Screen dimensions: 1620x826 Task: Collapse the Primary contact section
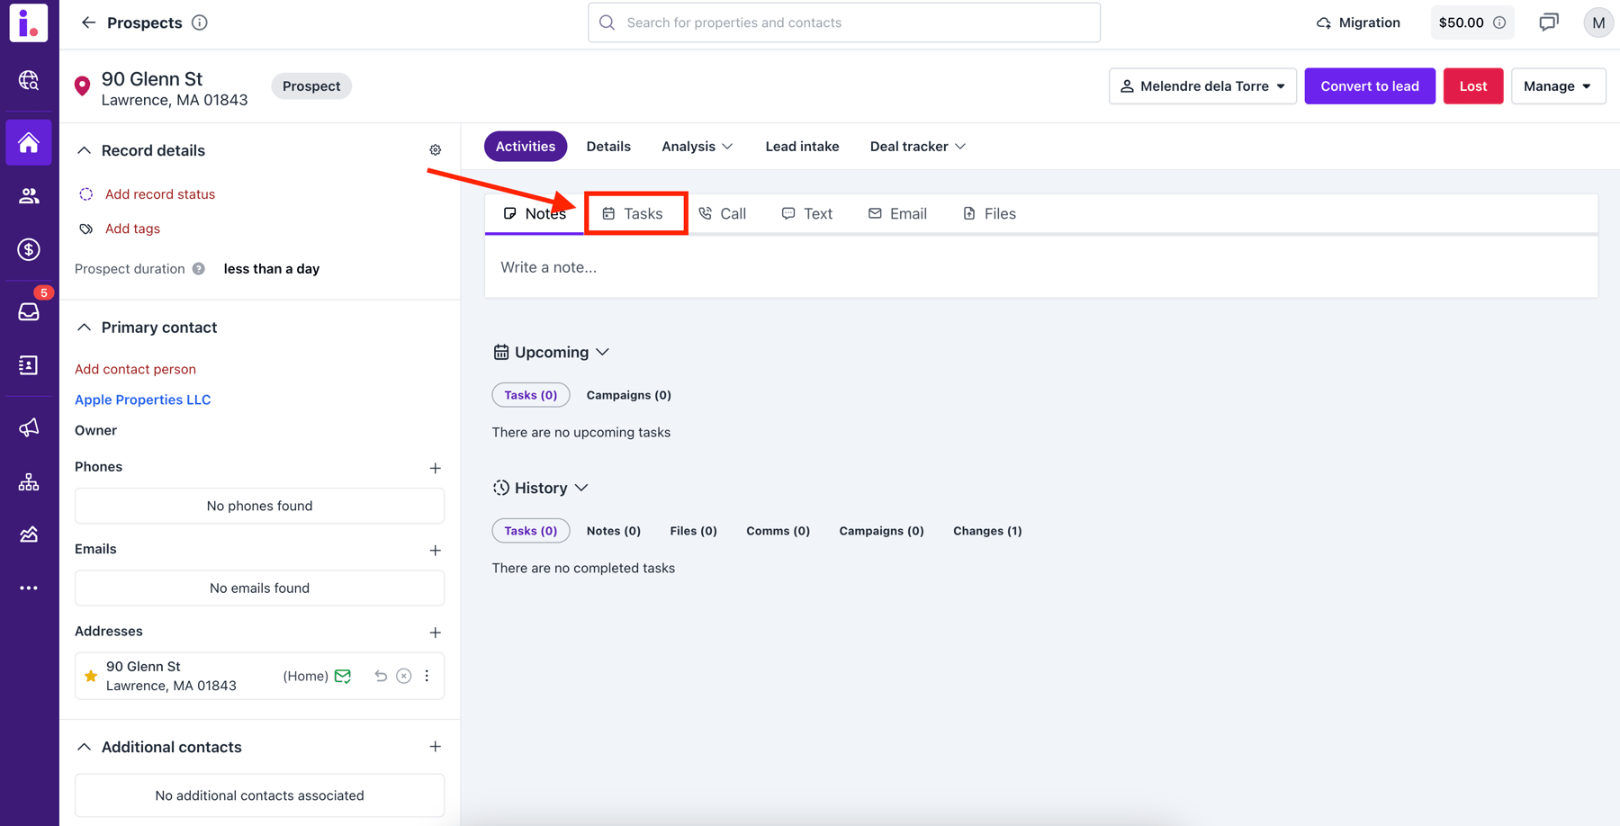click(x=85, y=328)
